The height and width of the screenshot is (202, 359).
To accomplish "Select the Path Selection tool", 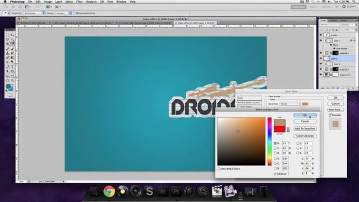I will pyautogui.click(x=7, y=71).
